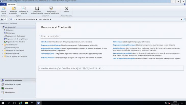
Task: Click the Tous les objets ribbon icon
Action: 4,10
